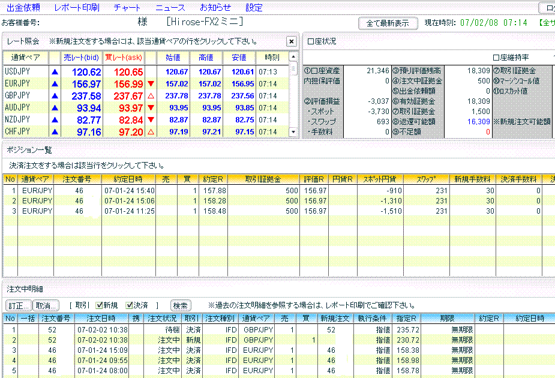
Task: Click the 通貨ペア header in rate table
Action: tap(25, 58)
